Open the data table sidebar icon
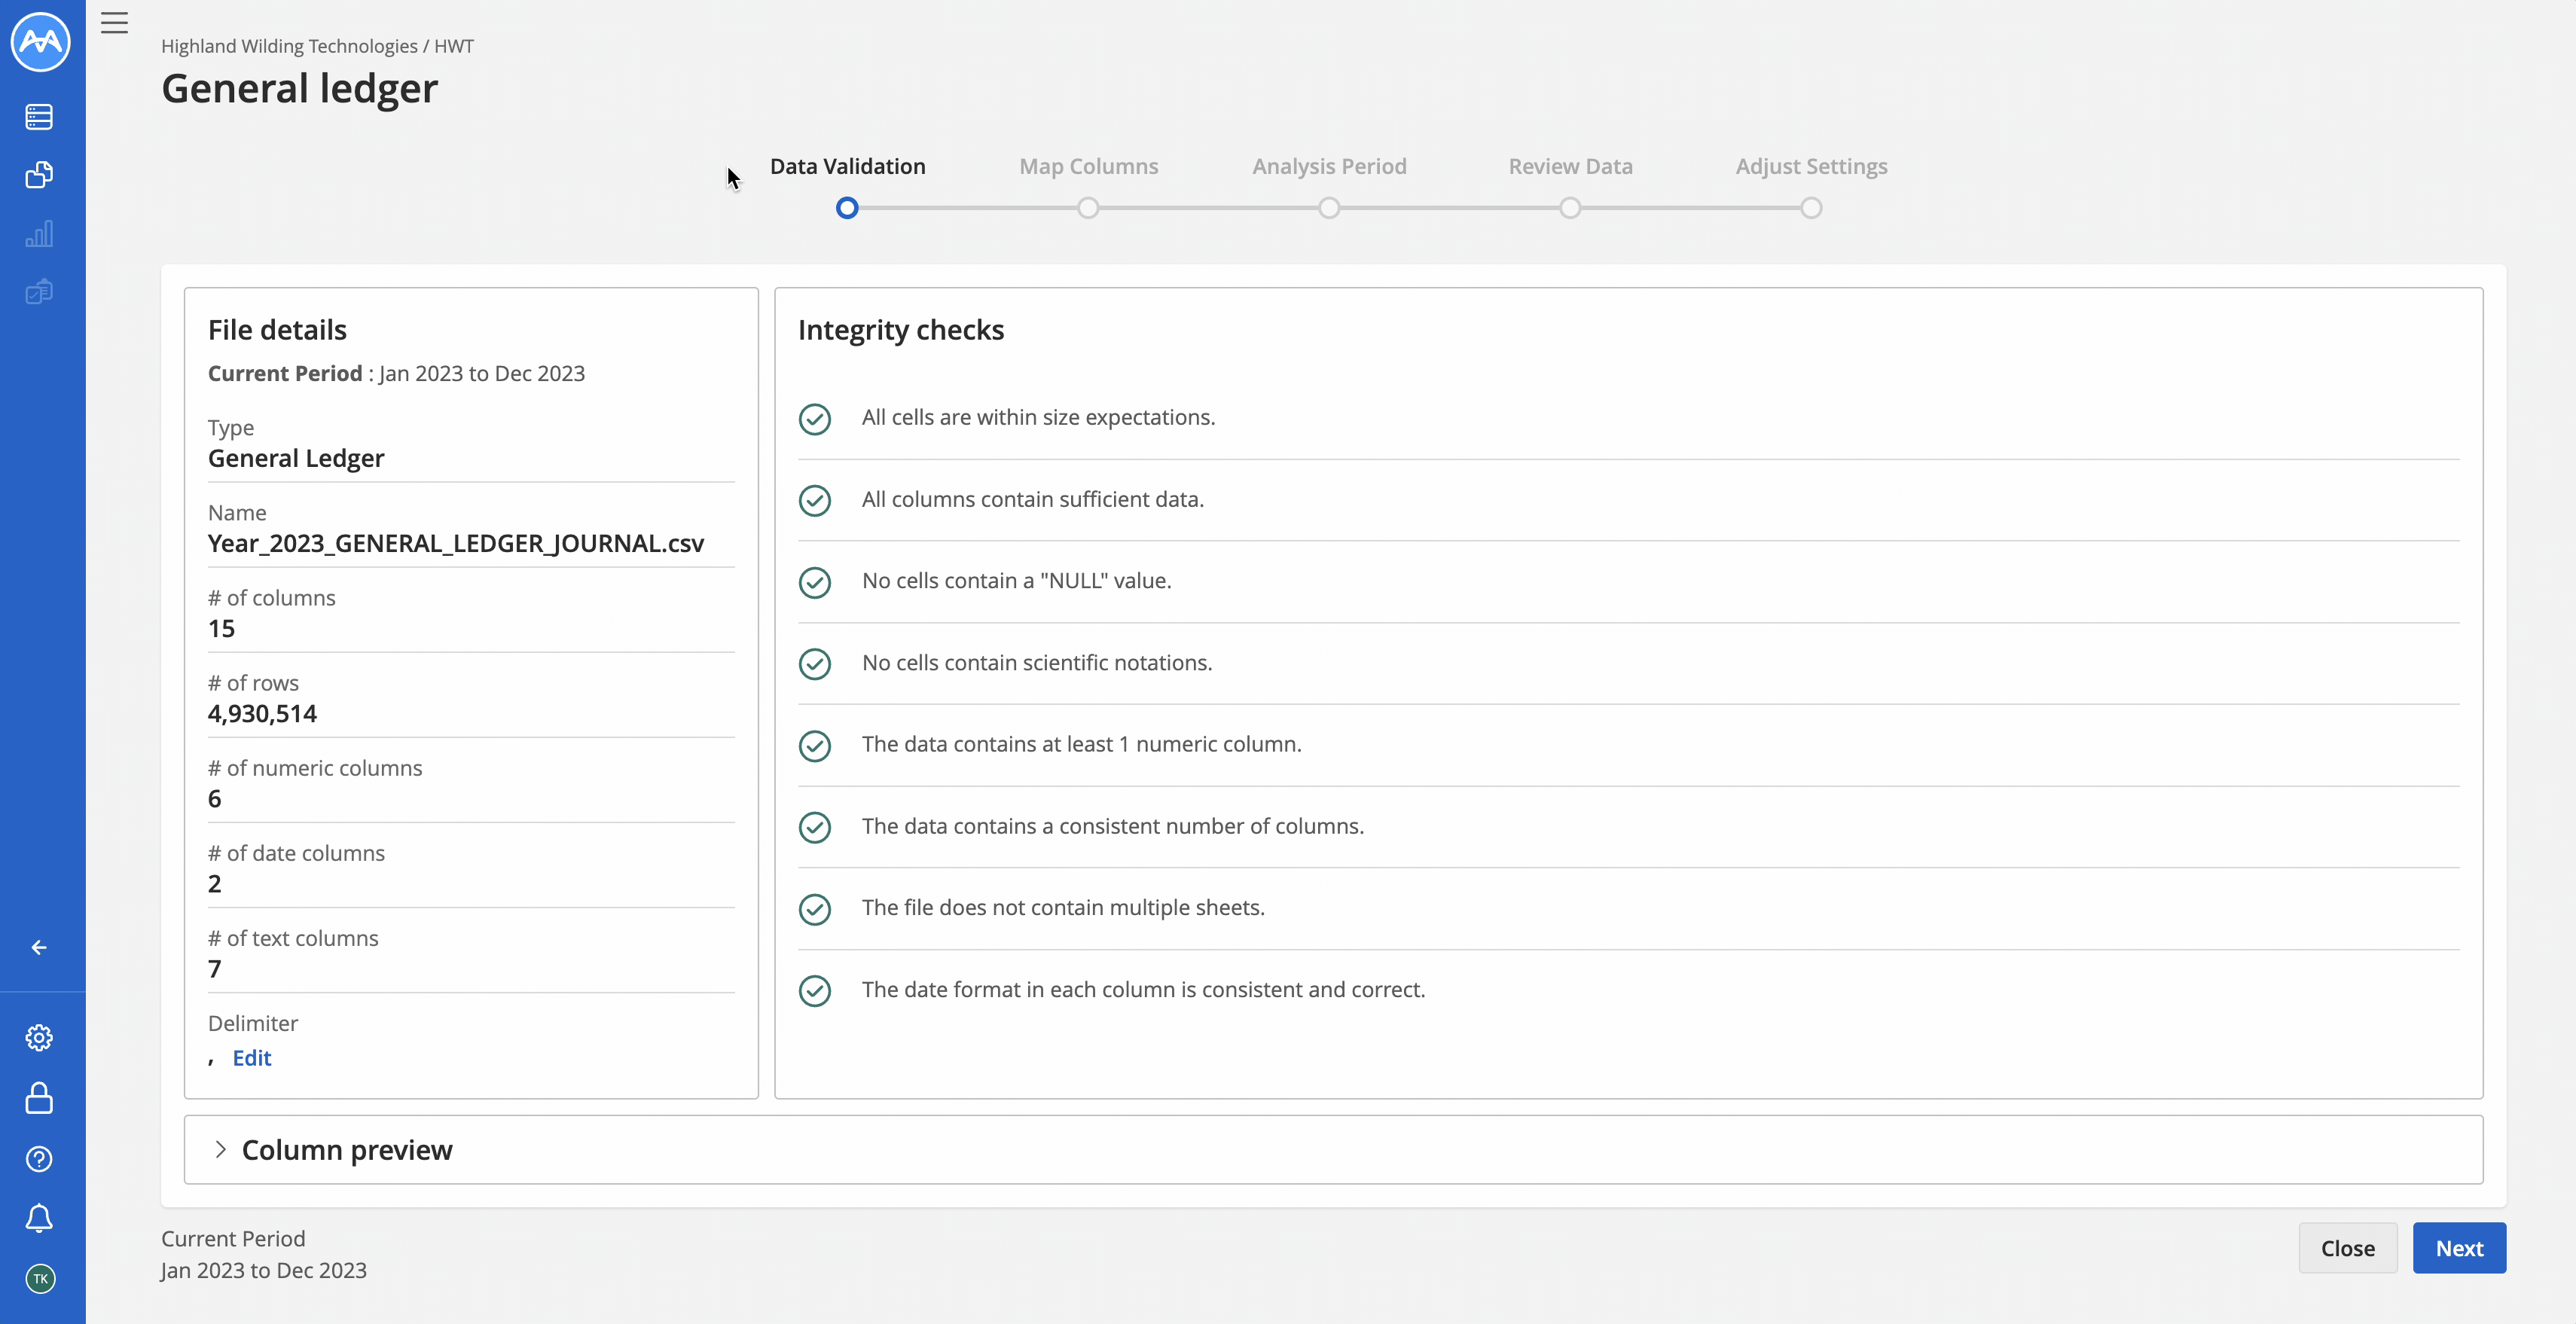 click(39, 117)
